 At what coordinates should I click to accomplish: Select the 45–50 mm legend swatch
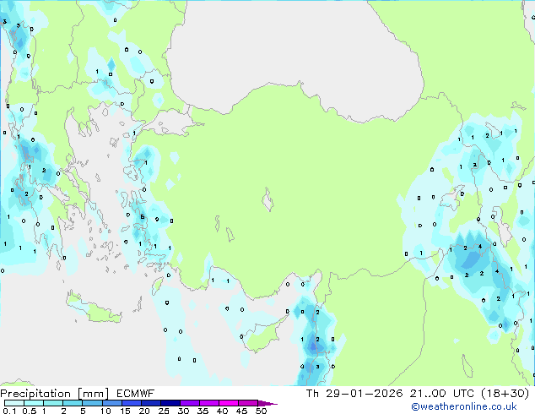(x=248, y=403)
